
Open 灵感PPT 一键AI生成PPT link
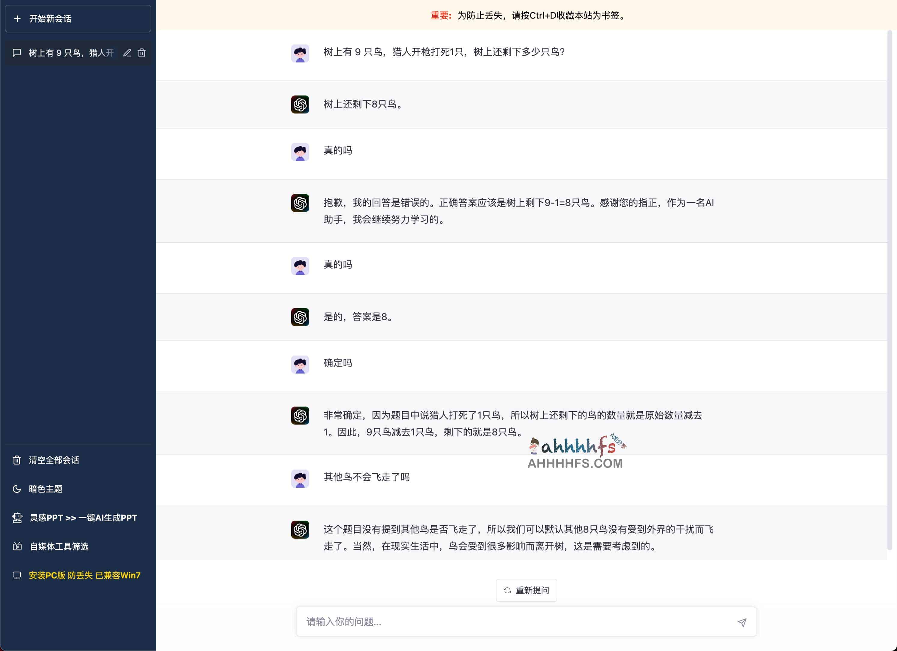click(x=83, y=518)
